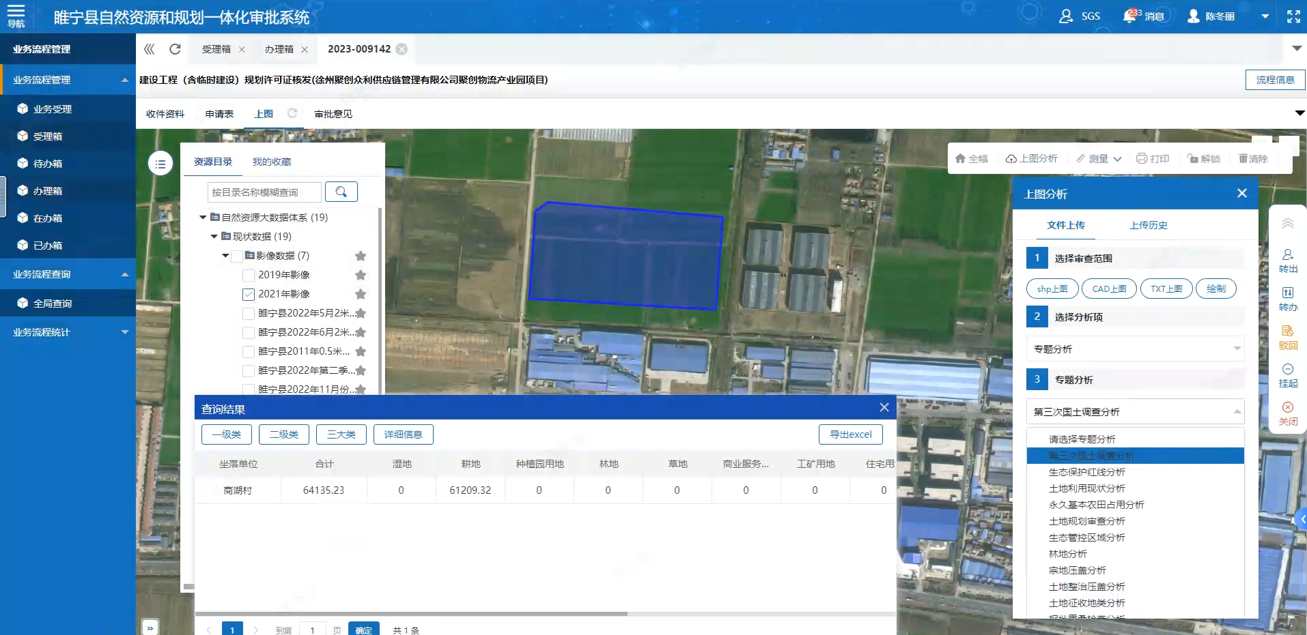The width and height of the screenshot is (1307, 635).
Task: Expand sidebar via bottom double-arrow button
Action: coord(150,627)
